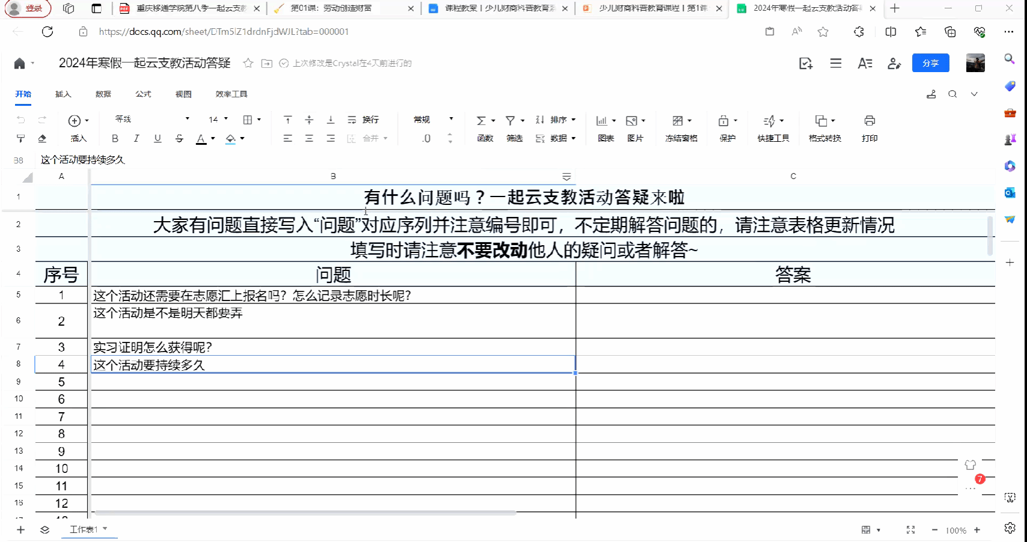Click the undo arrow icon
The width and height of the screenshot is (1027, 542).
(21, 120)
